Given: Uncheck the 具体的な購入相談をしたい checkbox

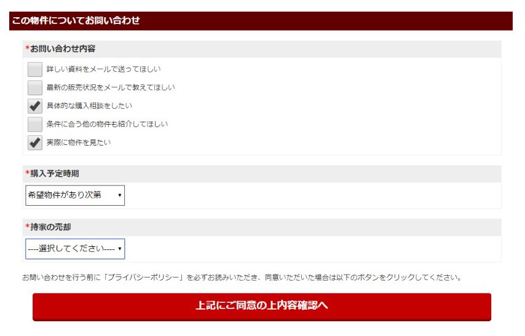Looking at the screenshot, I should coord(35,106).
